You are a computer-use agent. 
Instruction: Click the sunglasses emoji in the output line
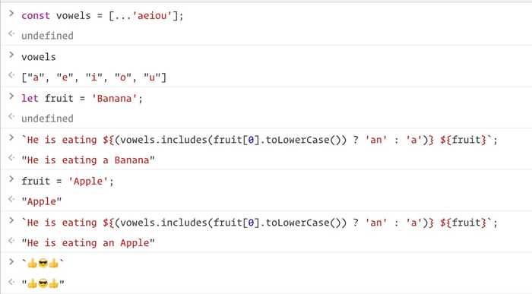[x=43, y=283]
